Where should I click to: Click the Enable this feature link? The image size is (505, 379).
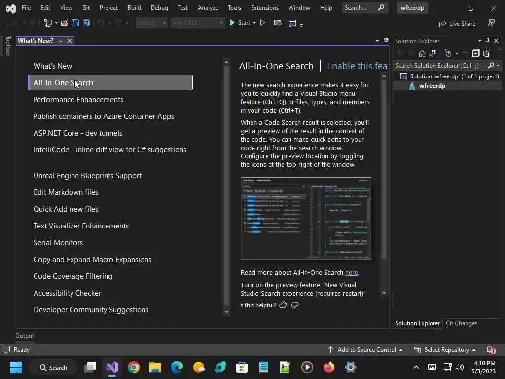(x=357, y=66)
